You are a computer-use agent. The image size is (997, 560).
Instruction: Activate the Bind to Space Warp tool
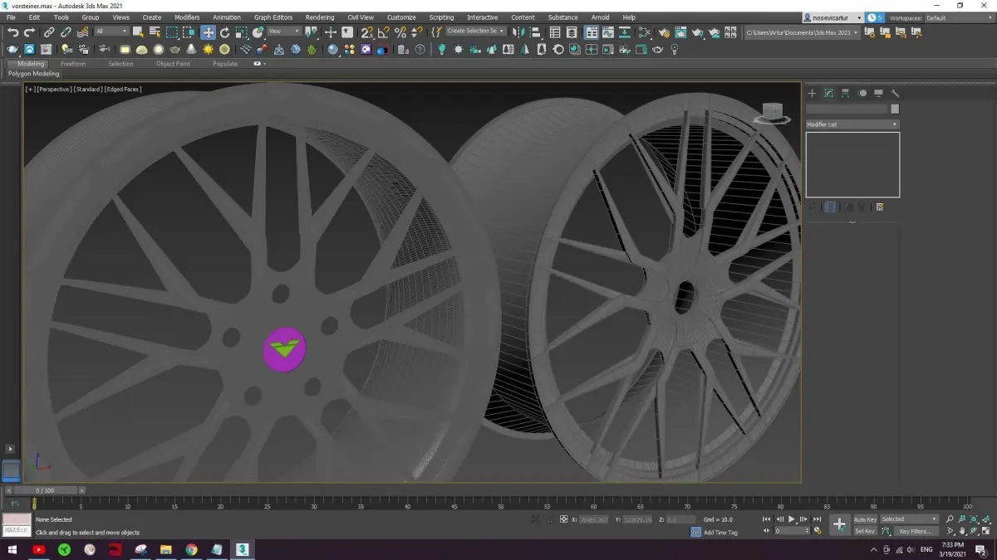coord(82,32)
